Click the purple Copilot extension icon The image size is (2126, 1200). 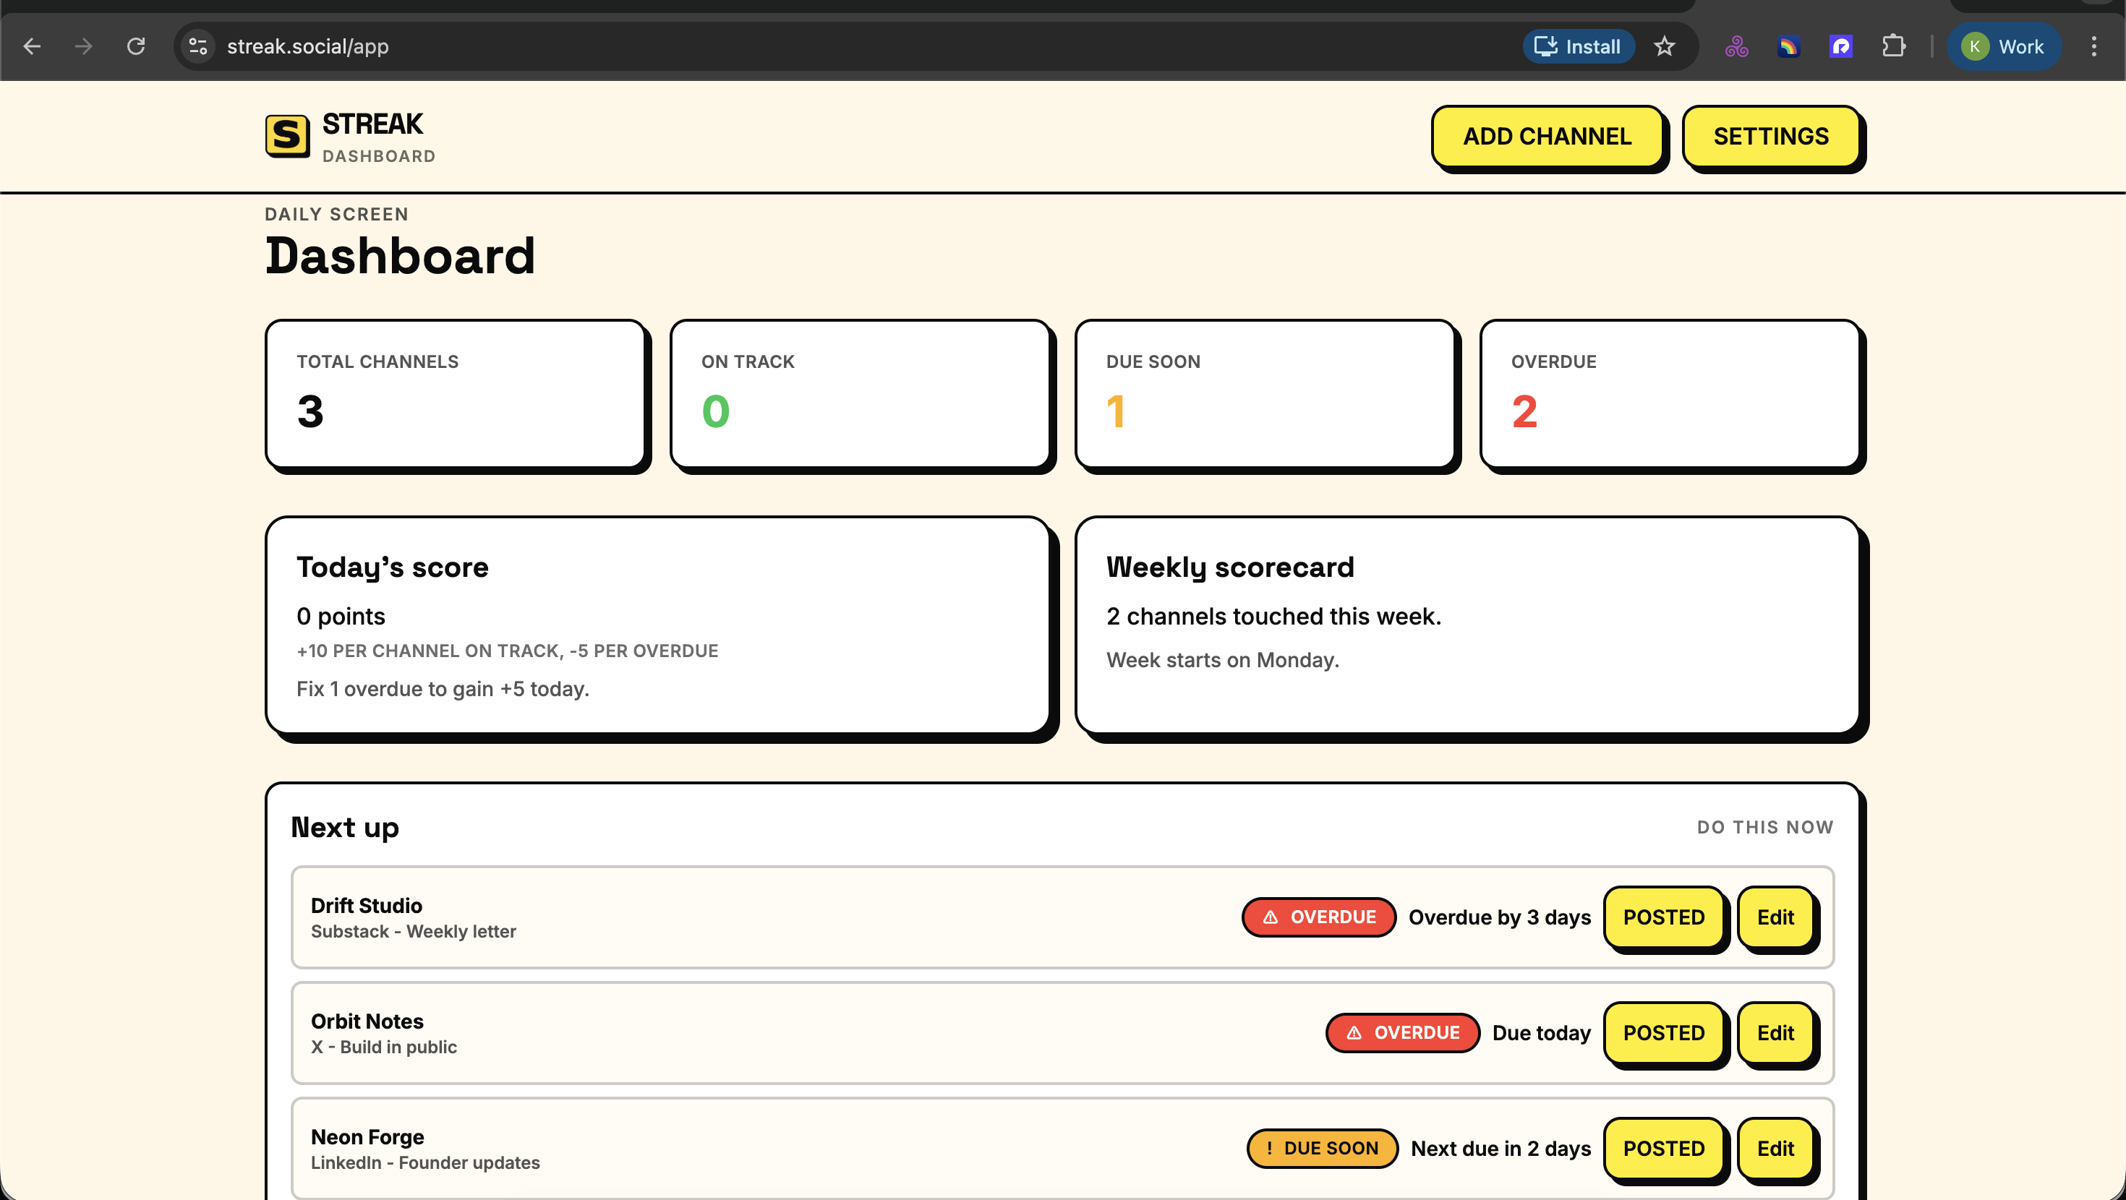1840,46
